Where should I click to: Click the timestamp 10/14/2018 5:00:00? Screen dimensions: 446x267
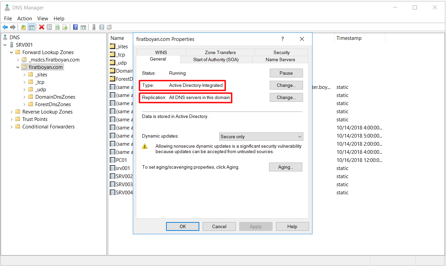pyautogui.click(x=359, y=136)
